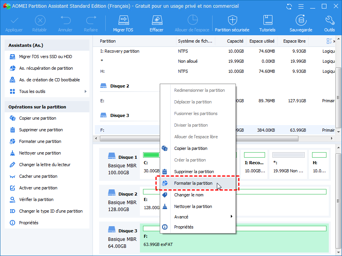Select the unallocated * partition row
The height and width of the screenshot is (256, 342).
(215, 61)
